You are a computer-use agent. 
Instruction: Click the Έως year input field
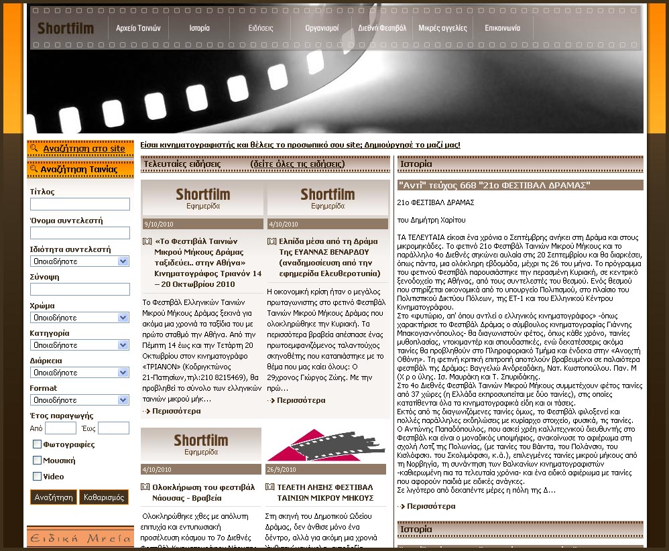[113, 428]
